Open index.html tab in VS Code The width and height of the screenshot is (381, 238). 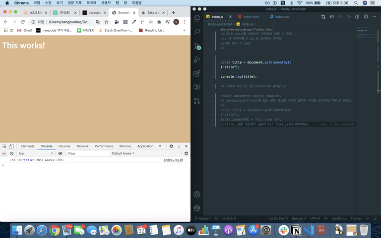(x=249, y=16)
